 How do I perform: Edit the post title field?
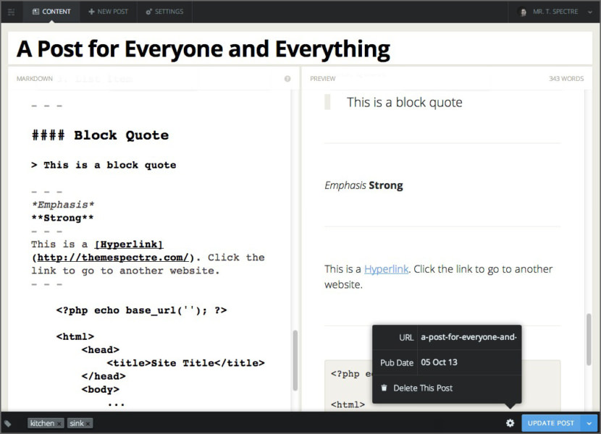300,48
